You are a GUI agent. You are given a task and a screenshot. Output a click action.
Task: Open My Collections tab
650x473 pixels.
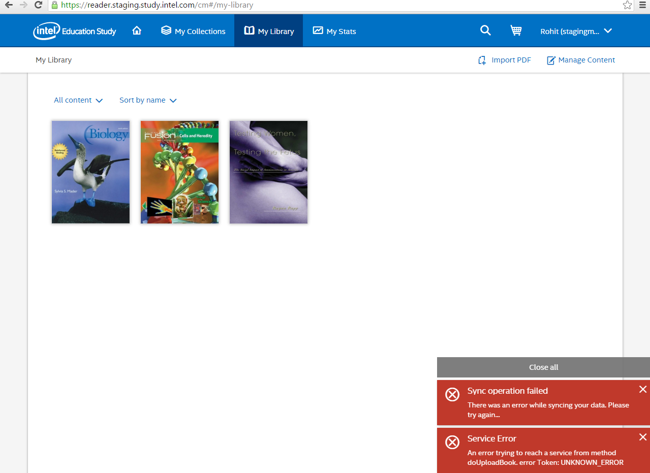click(193, 31)
